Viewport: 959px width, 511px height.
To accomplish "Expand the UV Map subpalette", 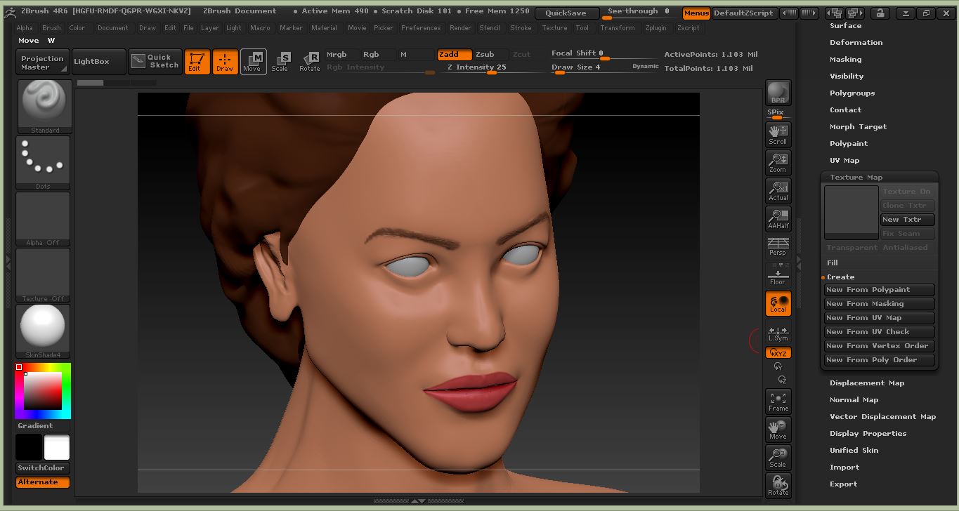I will (x=844, y=161).
